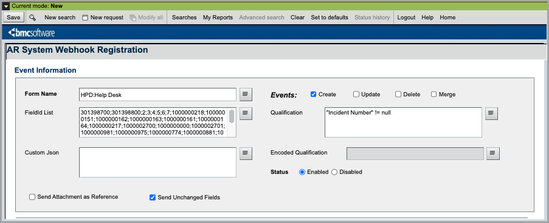
Task: Click the BMC Software logo
Action: click(31, 33)
